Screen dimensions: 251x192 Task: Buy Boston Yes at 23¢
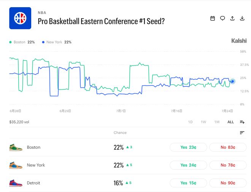click(188, 147)
